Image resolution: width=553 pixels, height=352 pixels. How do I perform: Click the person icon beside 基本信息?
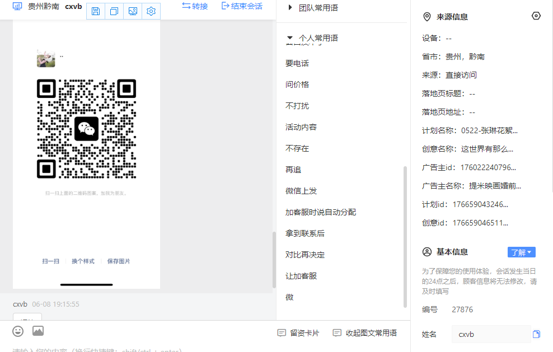pyautogui.click(x=427, y=252)
